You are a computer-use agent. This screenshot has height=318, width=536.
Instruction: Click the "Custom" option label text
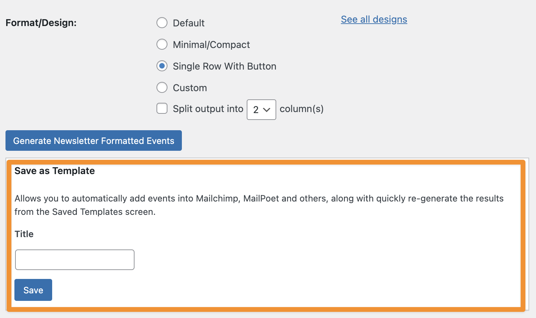(190, 88)
